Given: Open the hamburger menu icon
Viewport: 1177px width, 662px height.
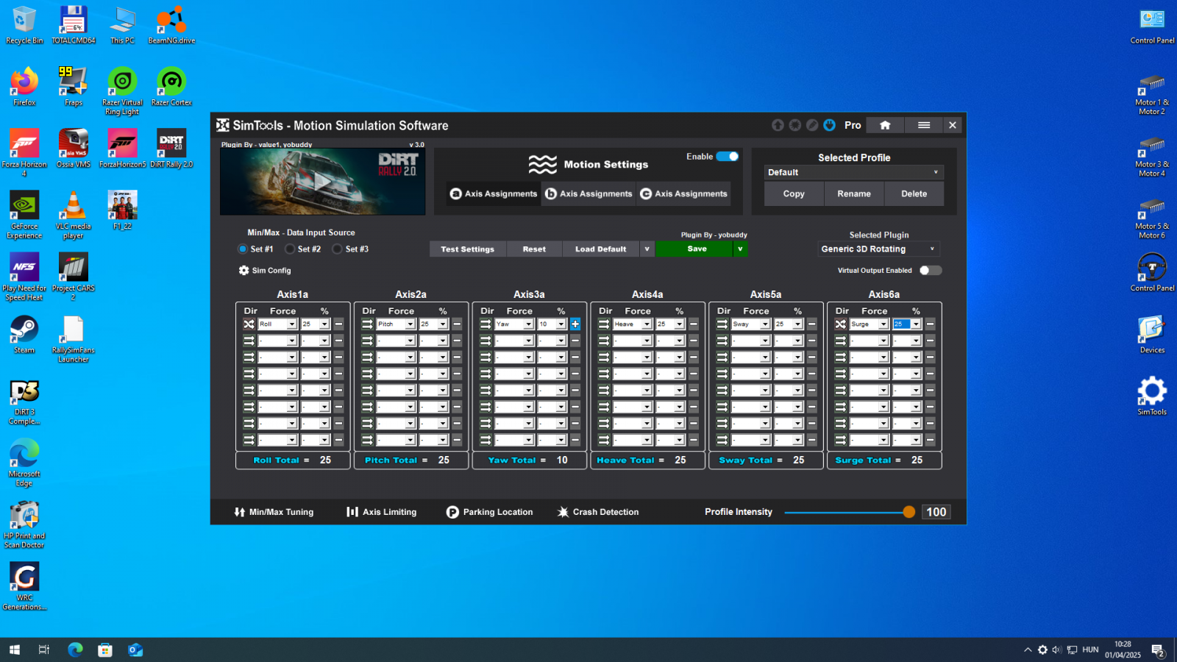Looking at the screenshot, I should click(924, 125).
